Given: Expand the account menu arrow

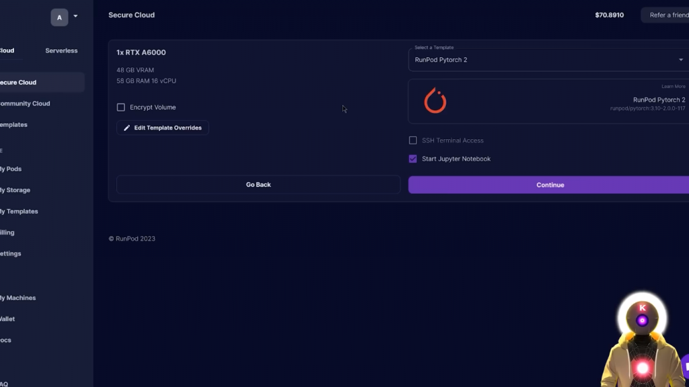Looking at the screenshot, I should (75, 16).
